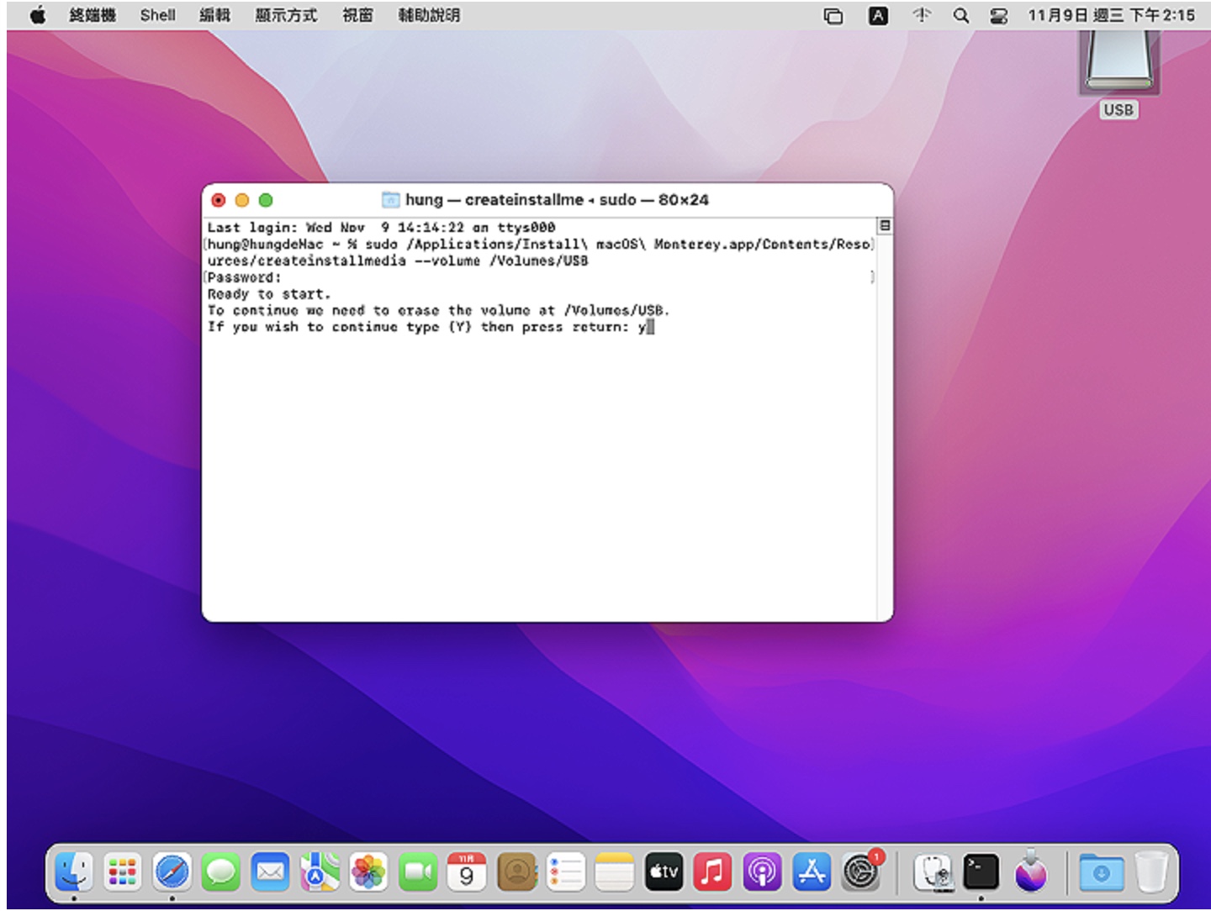Screen dimensions: 1211x911
Task: Click the erase volume warning line in Terminal
Action: pos(438,310)
